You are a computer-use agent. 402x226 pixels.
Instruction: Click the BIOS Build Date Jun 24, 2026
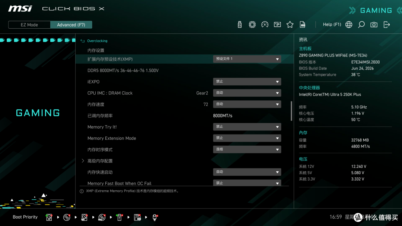click(362, 68)
